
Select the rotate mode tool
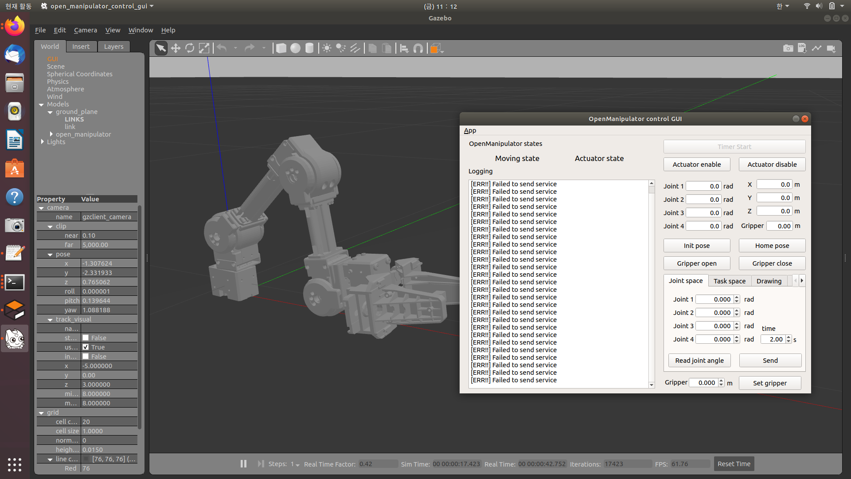(190, 48)
